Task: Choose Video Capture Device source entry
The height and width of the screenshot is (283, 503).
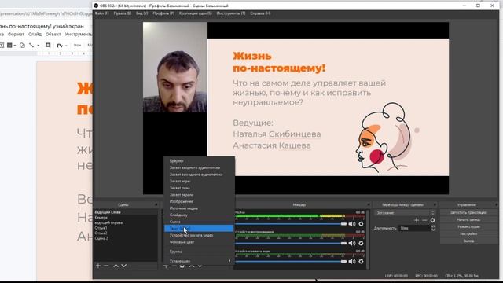Action: point(200,235)
